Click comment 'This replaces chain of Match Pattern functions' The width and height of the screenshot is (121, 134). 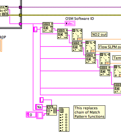pyautogui.click(x=89, y=112)
